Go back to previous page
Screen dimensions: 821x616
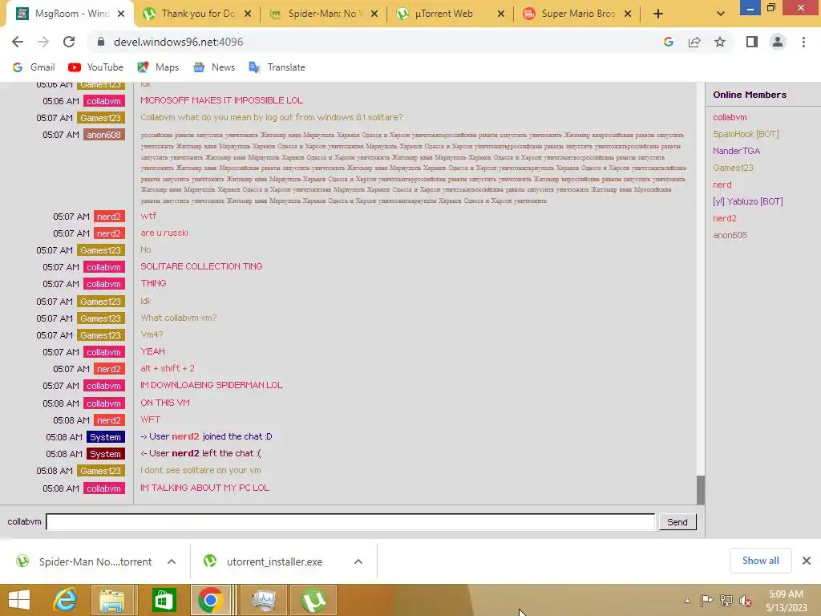tap(18, 42)
